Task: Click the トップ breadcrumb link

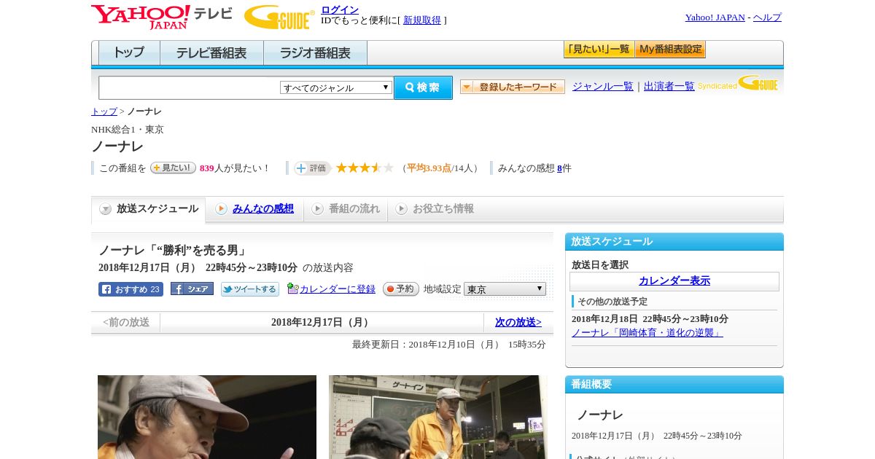Action: (x=104, y=111)
